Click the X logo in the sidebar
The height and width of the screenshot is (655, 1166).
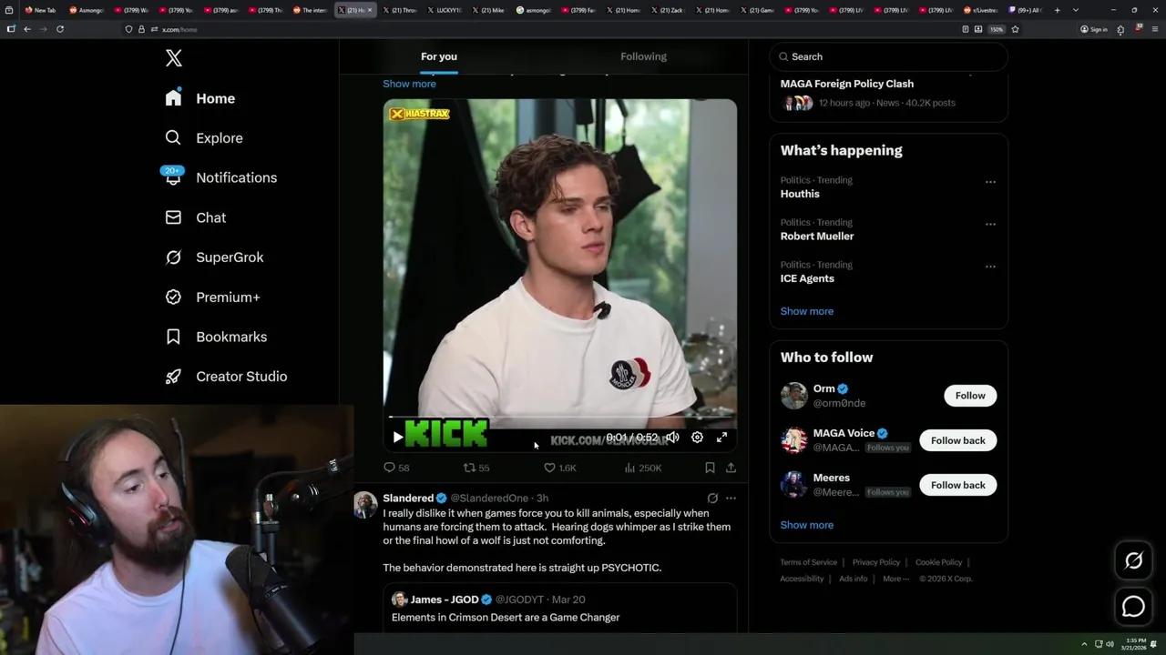174,58
